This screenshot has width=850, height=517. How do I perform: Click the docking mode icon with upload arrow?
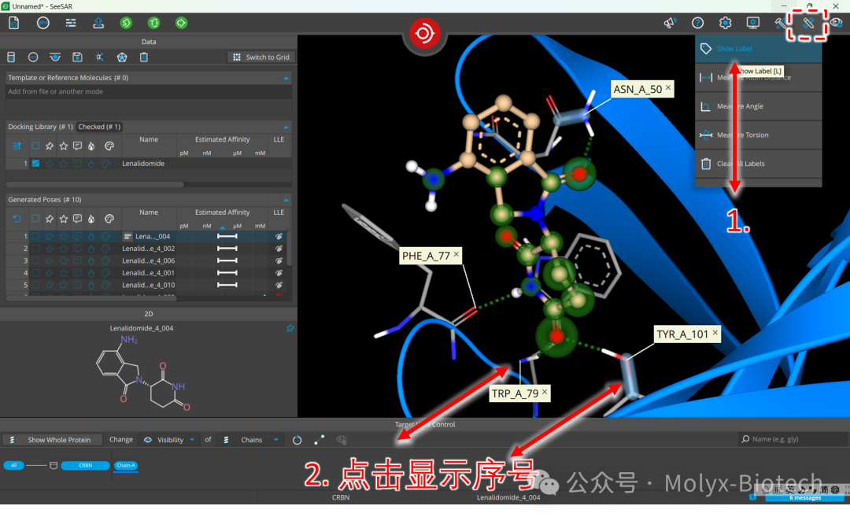pyautogui.click(x=98, y=23)
